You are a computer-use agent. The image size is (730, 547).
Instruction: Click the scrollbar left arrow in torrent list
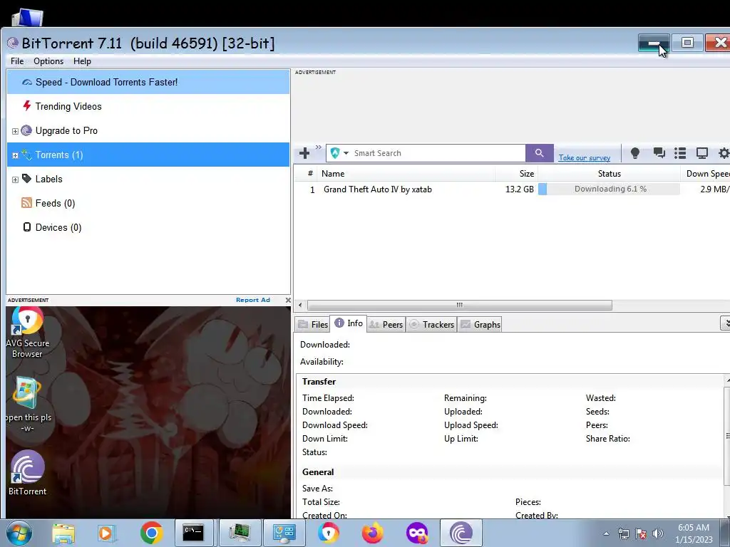(300, 305)
